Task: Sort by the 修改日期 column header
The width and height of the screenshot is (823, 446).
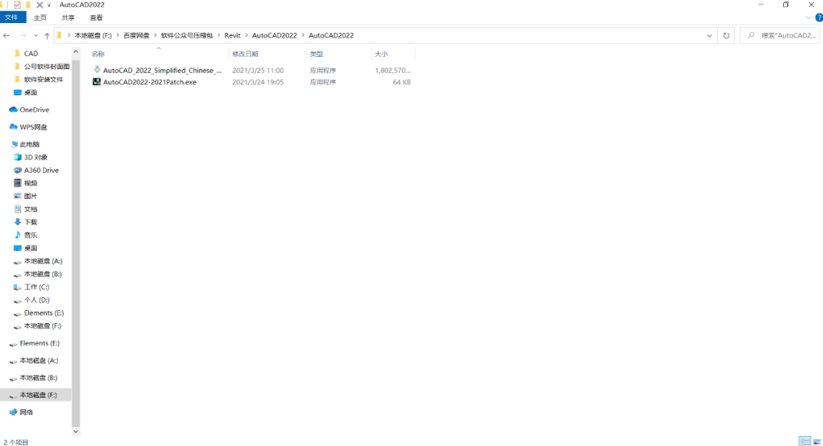Action: (245, 54)
